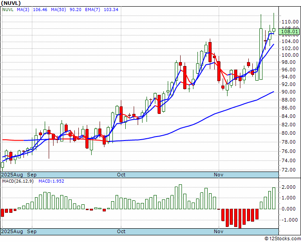
Task: Click the 2.000 MACD axis label
Action: (x=289, y=187)
